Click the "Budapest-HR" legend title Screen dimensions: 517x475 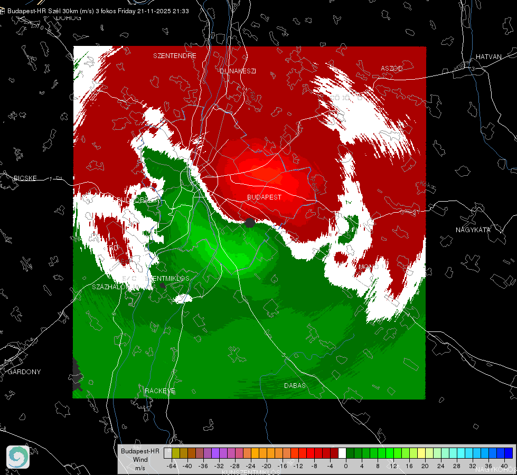140,451
